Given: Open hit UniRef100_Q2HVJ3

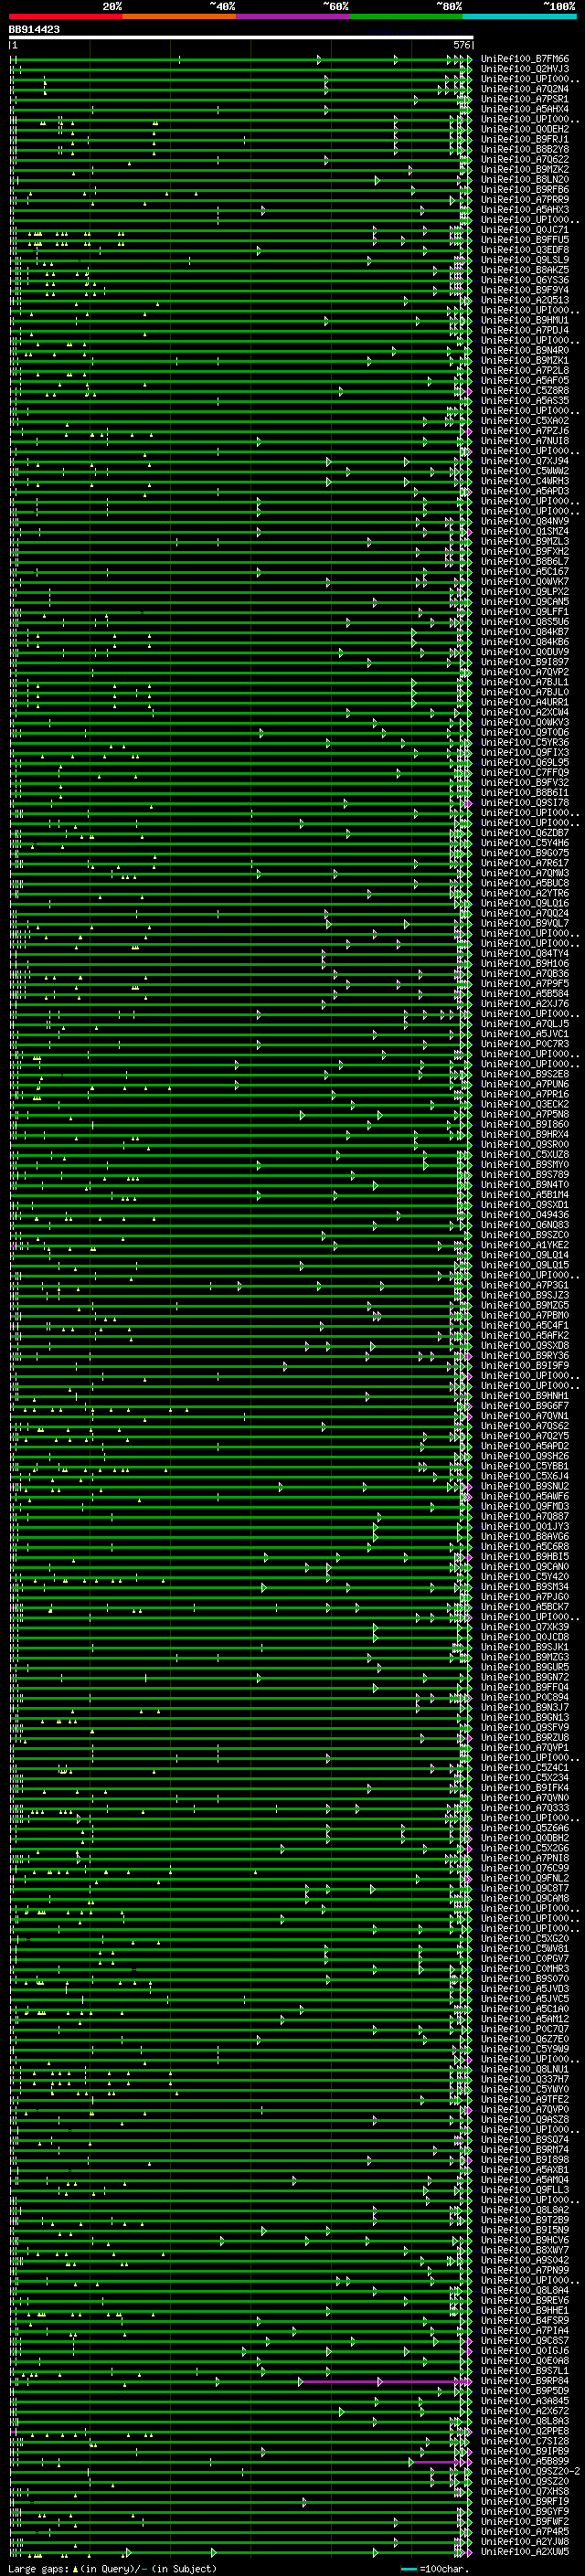Looking at the screenshot, I should 524,69.
